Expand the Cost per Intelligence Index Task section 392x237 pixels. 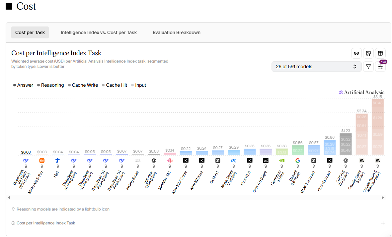[x=383, y=223]
